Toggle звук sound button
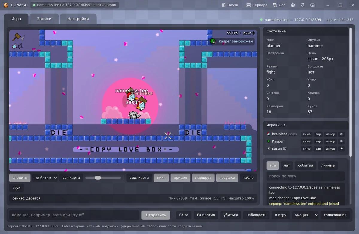 click(16, 188)
